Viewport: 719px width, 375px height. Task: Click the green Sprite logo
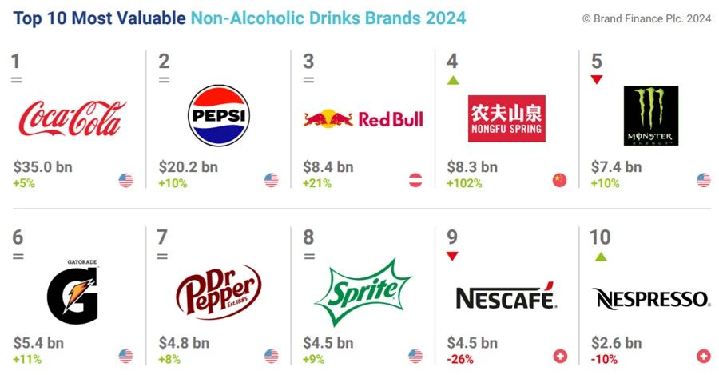point(363,293)
